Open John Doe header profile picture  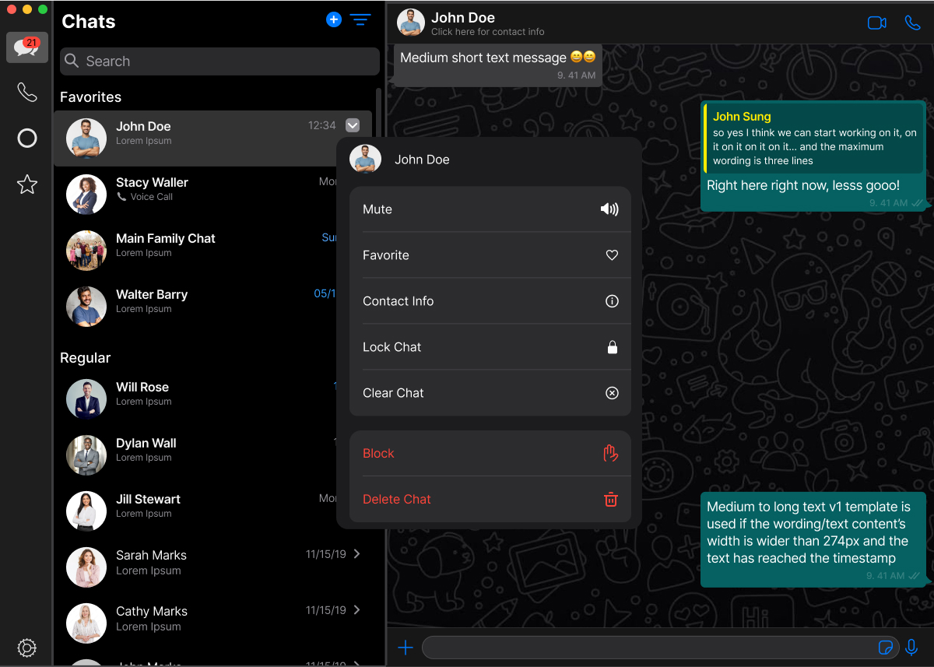[411, 23]
